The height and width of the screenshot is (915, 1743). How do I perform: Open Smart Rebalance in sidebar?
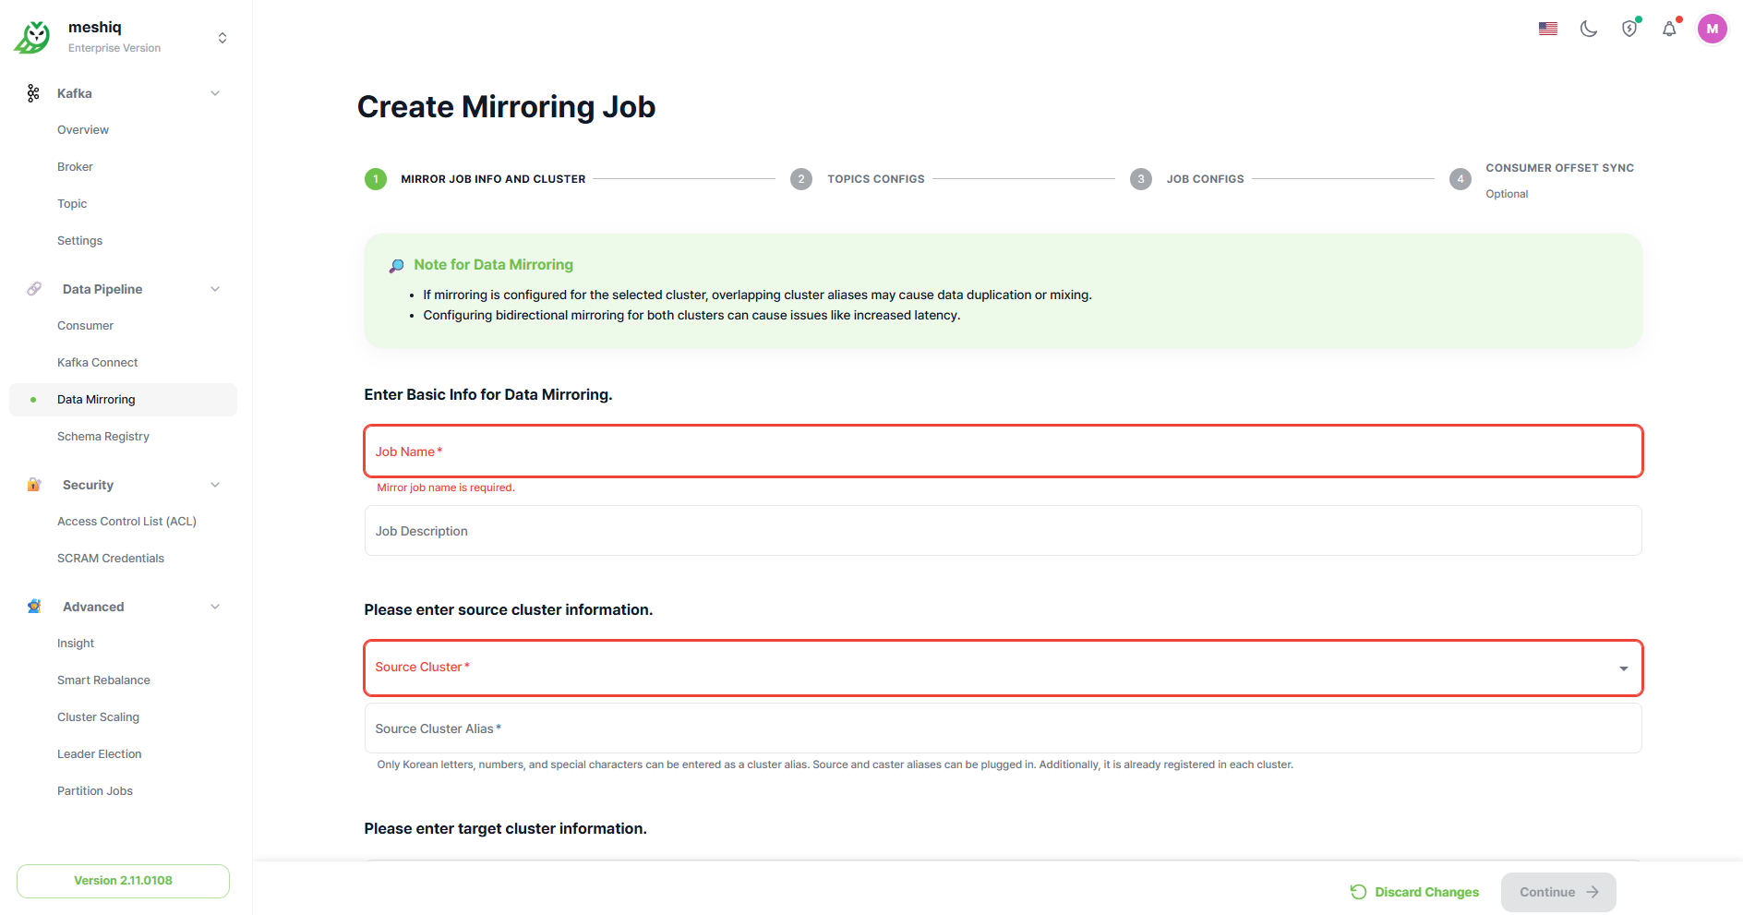coord(103,680)
